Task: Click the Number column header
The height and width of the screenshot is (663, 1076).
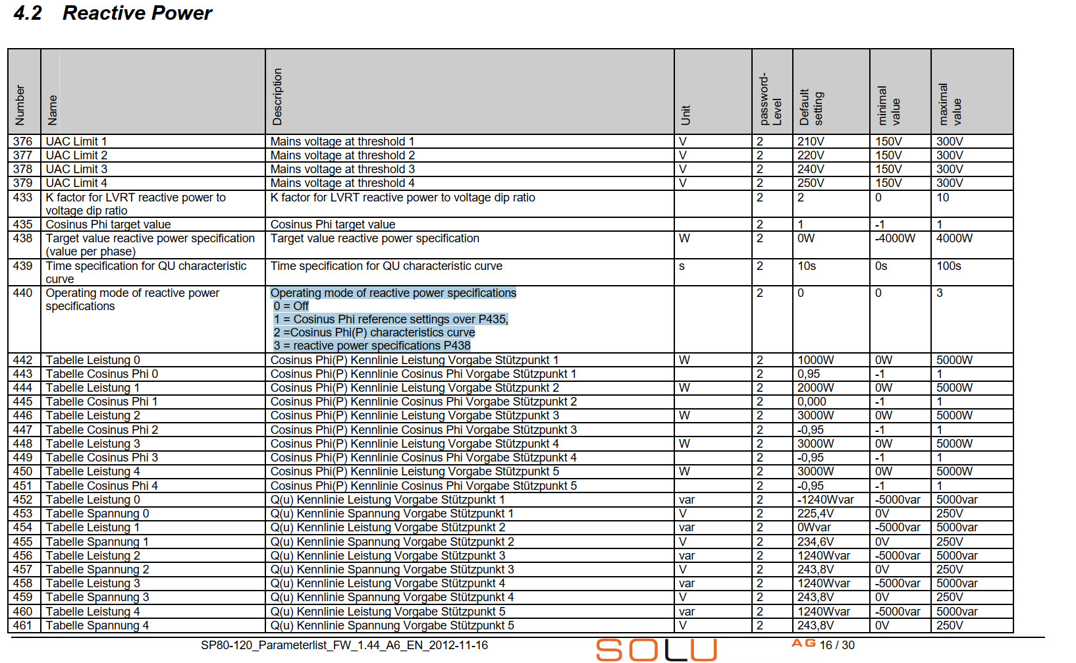Action: tap(20, 105)
